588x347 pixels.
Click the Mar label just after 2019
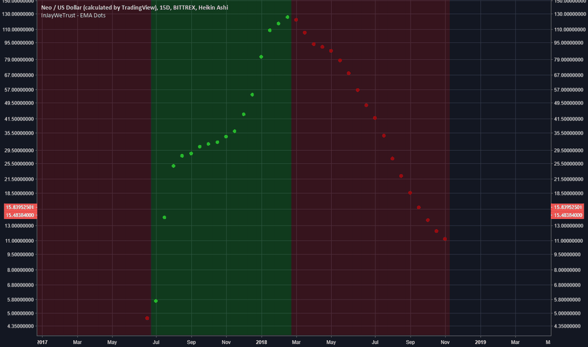click(x=515, y=342)
